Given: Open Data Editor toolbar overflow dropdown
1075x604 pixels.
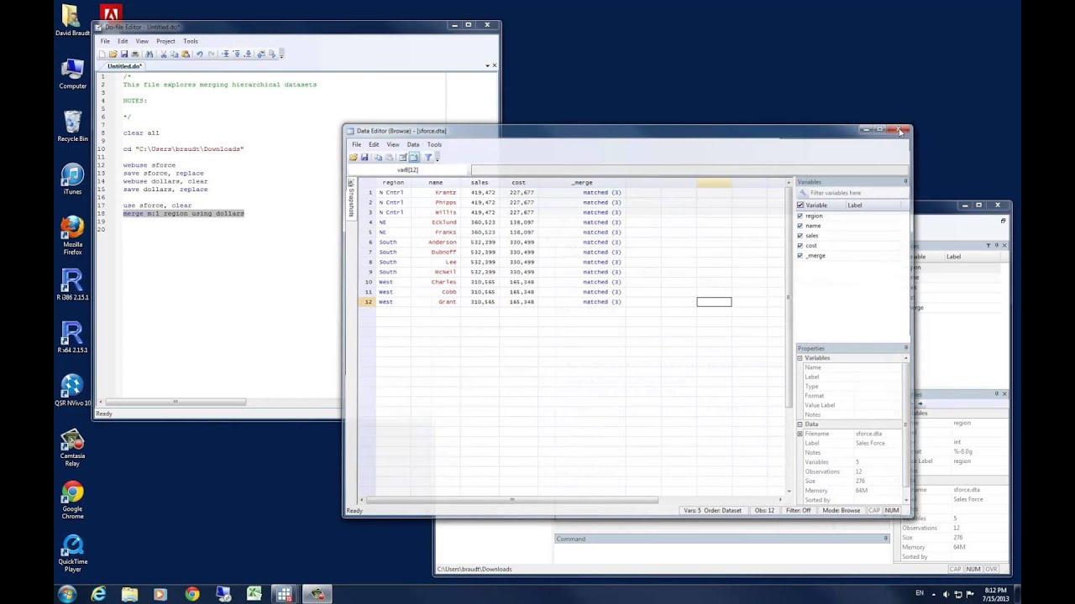Looking at the screenshot, I should coord(438,157).
